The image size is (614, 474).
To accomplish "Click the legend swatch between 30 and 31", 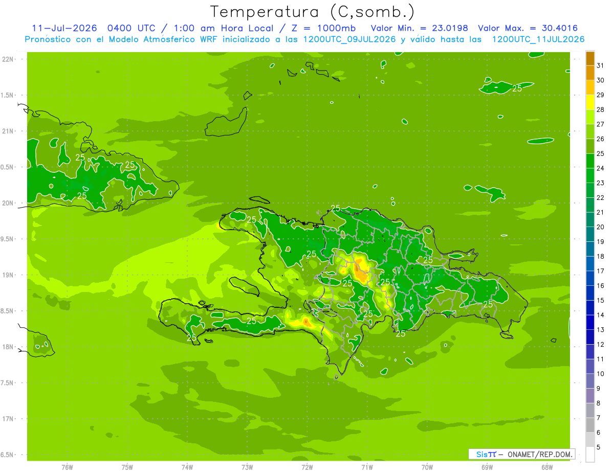I will [x=590, y=73].
